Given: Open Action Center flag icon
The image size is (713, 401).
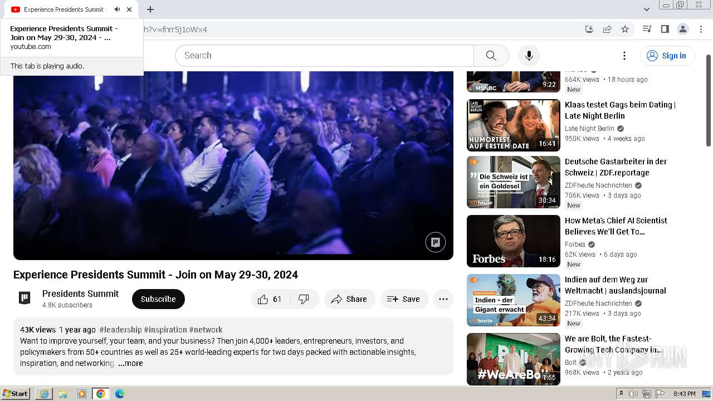Looking at the screenshot, I should point(660,394).
